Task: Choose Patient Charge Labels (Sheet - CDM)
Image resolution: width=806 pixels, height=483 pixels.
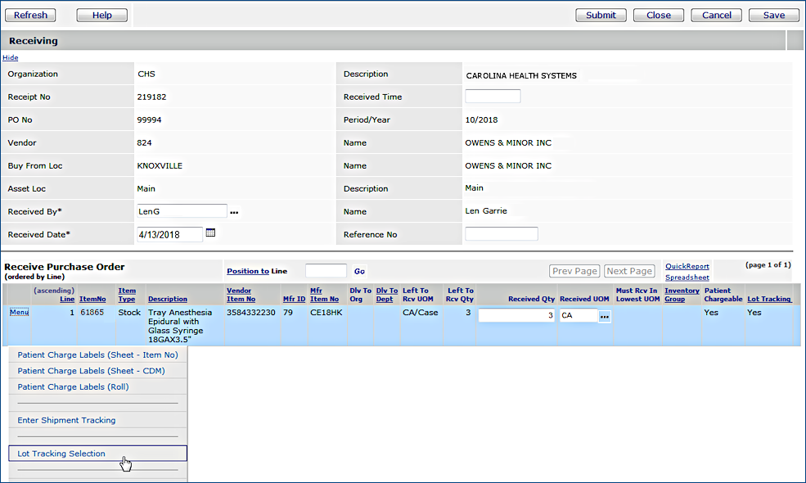Action: point(91,371)
